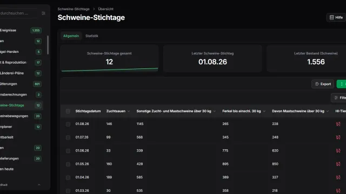The image size is (346, 194).
Task: Click the value 1145 in the first row
Action: pyautogui.click(x=140, y=124)
